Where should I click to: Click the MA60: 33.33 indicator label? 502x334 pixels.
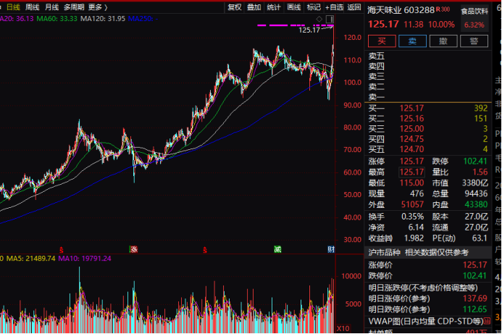pos(57,19)
